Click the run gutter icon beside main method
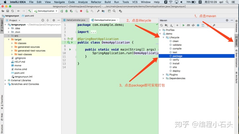 (x=70, y=50)
